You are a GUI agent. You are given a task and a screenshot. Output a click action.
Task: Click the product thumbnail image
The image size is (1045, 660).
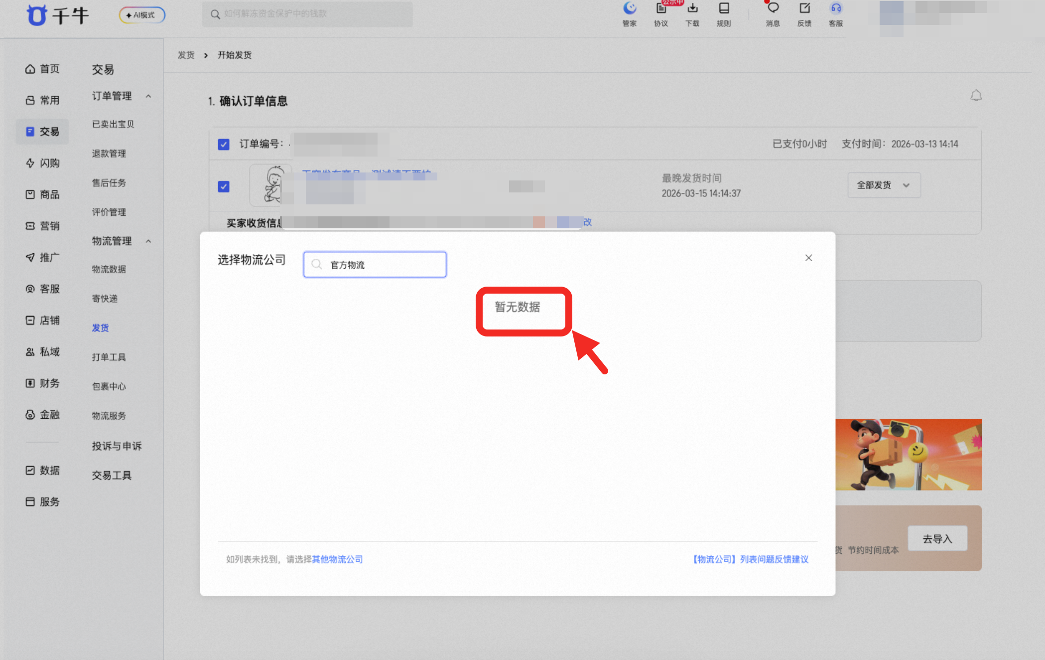[x=270, y=185]
